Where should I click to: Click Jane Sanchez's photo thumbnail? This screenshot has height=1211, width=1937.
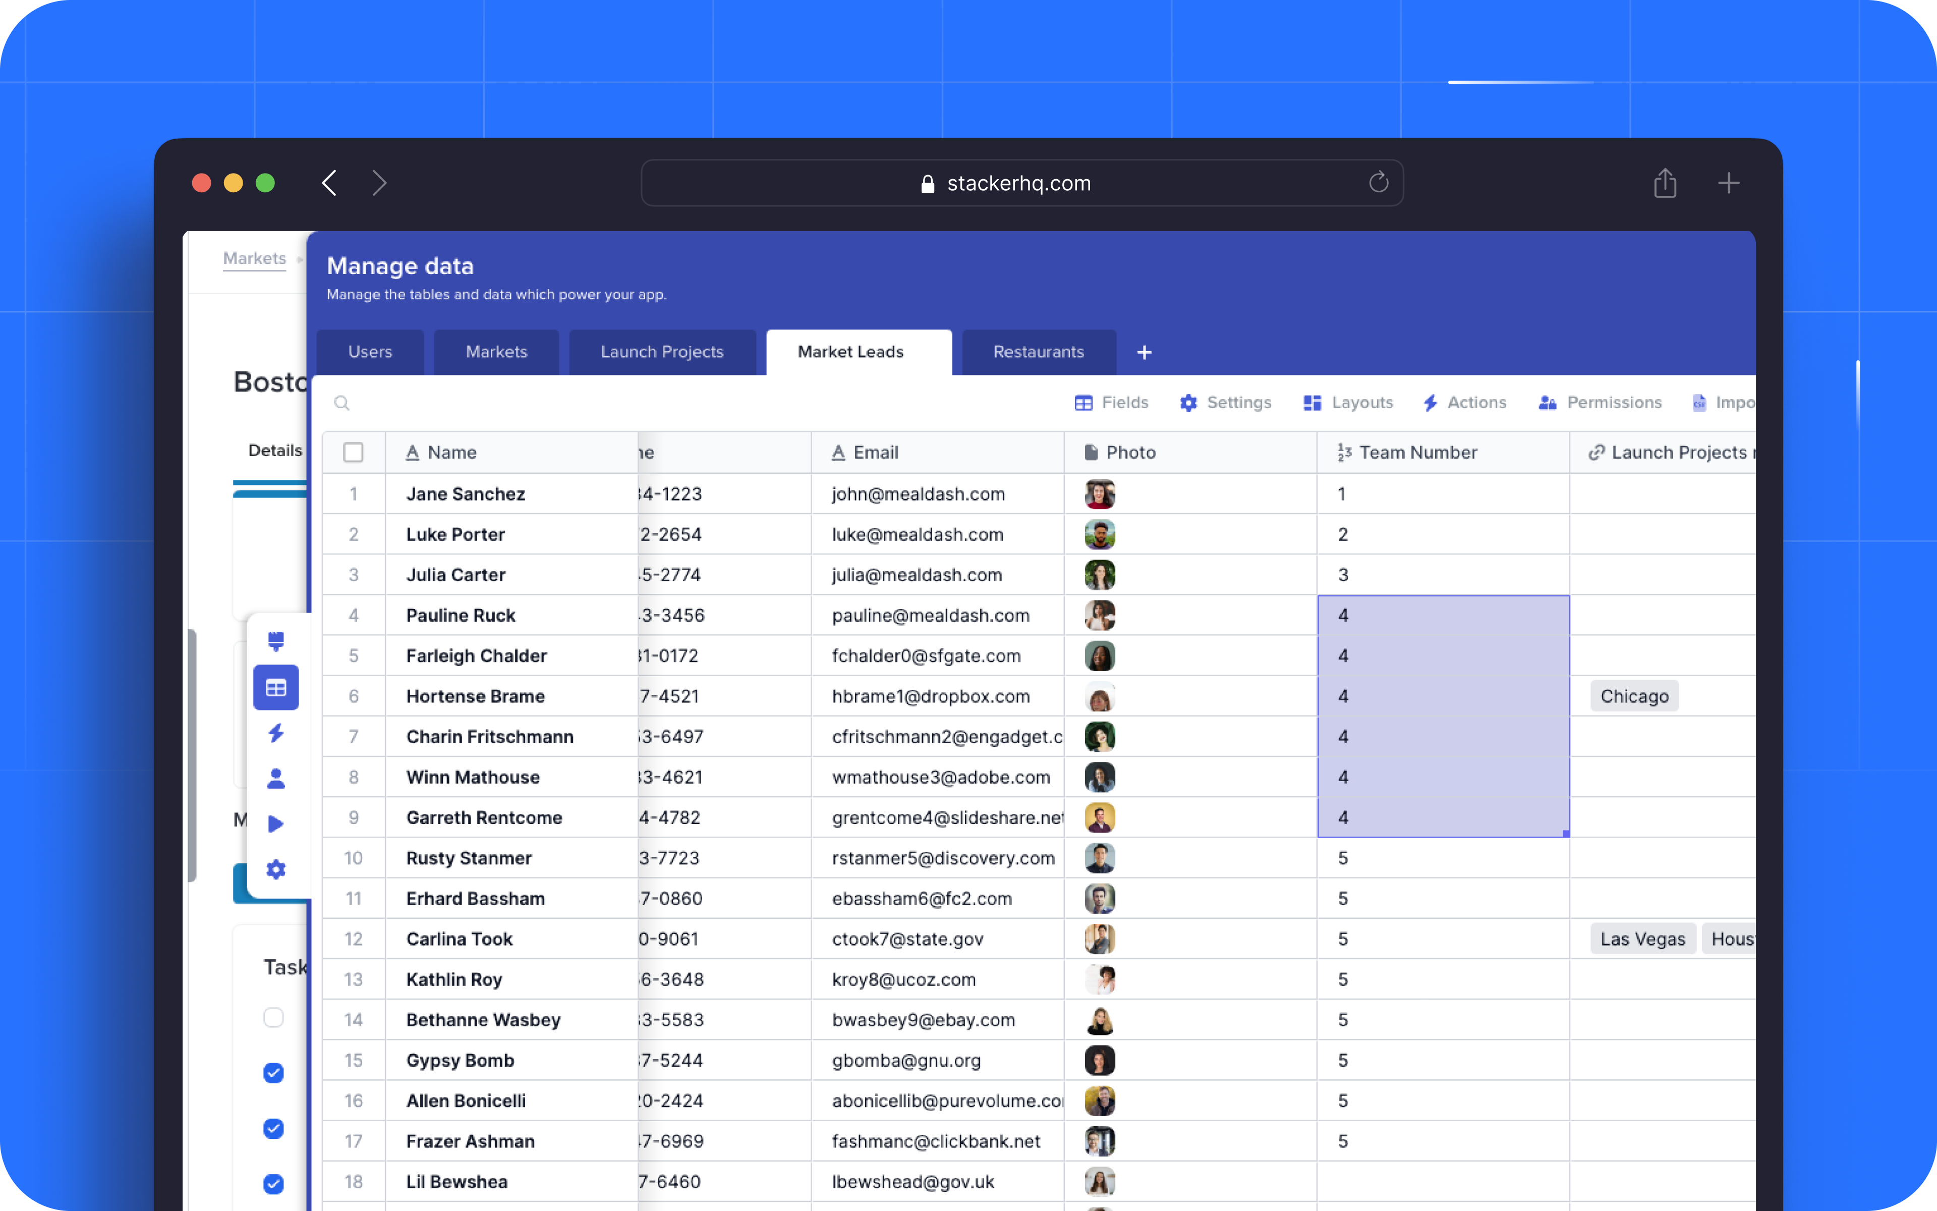[1100, 494]
